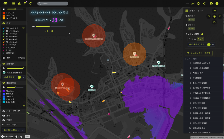Click the timeline slider under tsunami elapsed time

pos(50,26)
